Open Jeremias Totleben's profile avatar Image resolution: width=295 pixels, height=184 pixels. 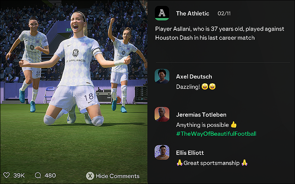tap(162, 114)
